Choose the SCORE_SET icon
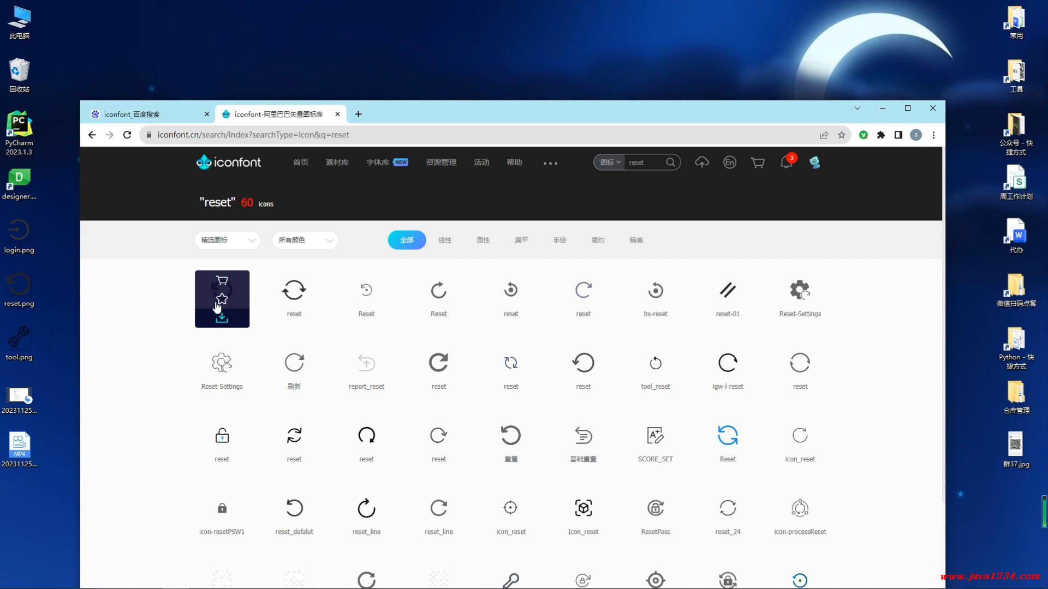Viewport: 1048px width, 589px height. click(656, 435)
